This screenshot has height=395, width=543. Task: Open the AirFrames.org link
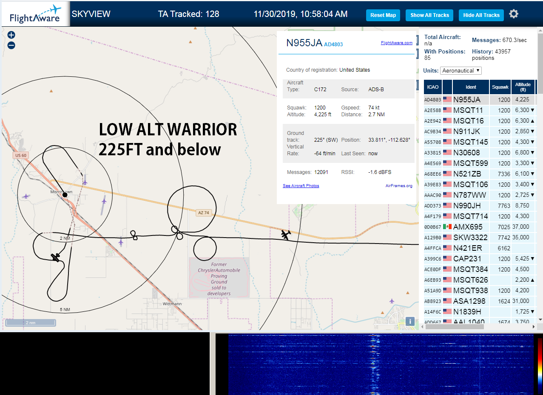tap(399, 186)
